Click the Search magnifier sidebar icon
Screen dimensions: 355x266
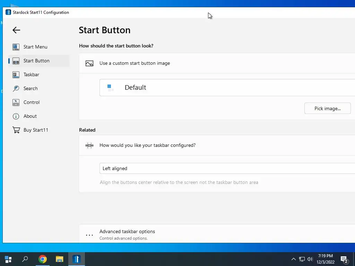(x=16, y=88)
